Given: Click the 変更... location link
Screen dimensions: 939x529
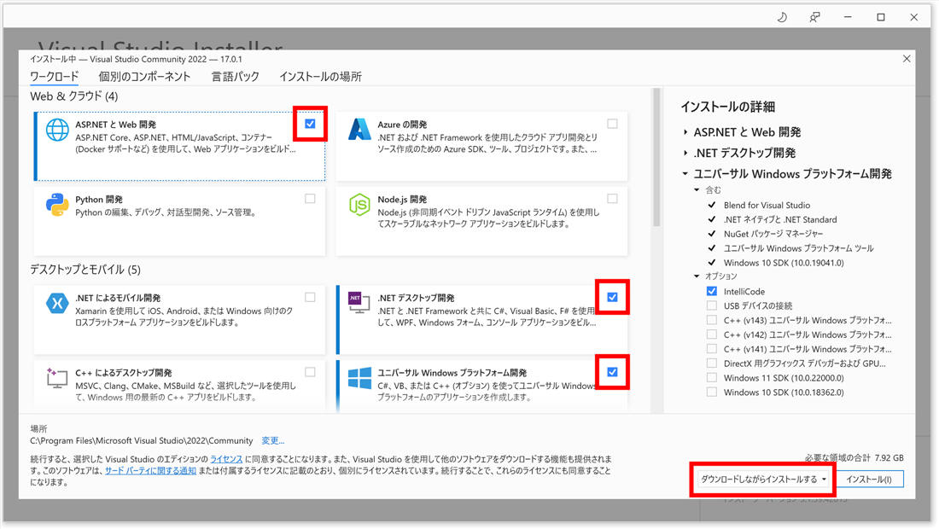Looking at the screenshot, I should pos(273,441).
